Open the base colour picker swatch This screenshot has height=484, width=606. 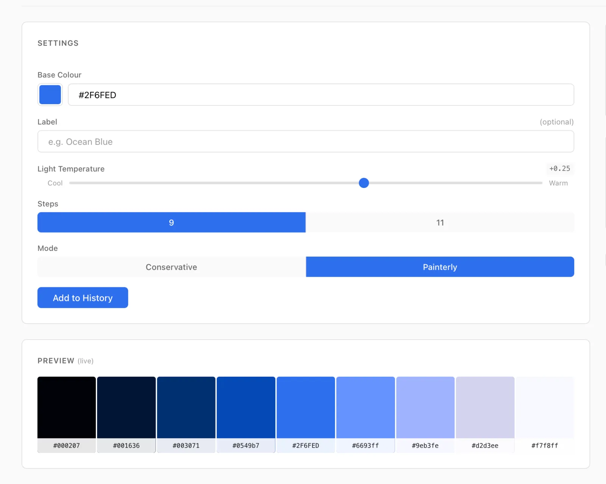point(50,94)
